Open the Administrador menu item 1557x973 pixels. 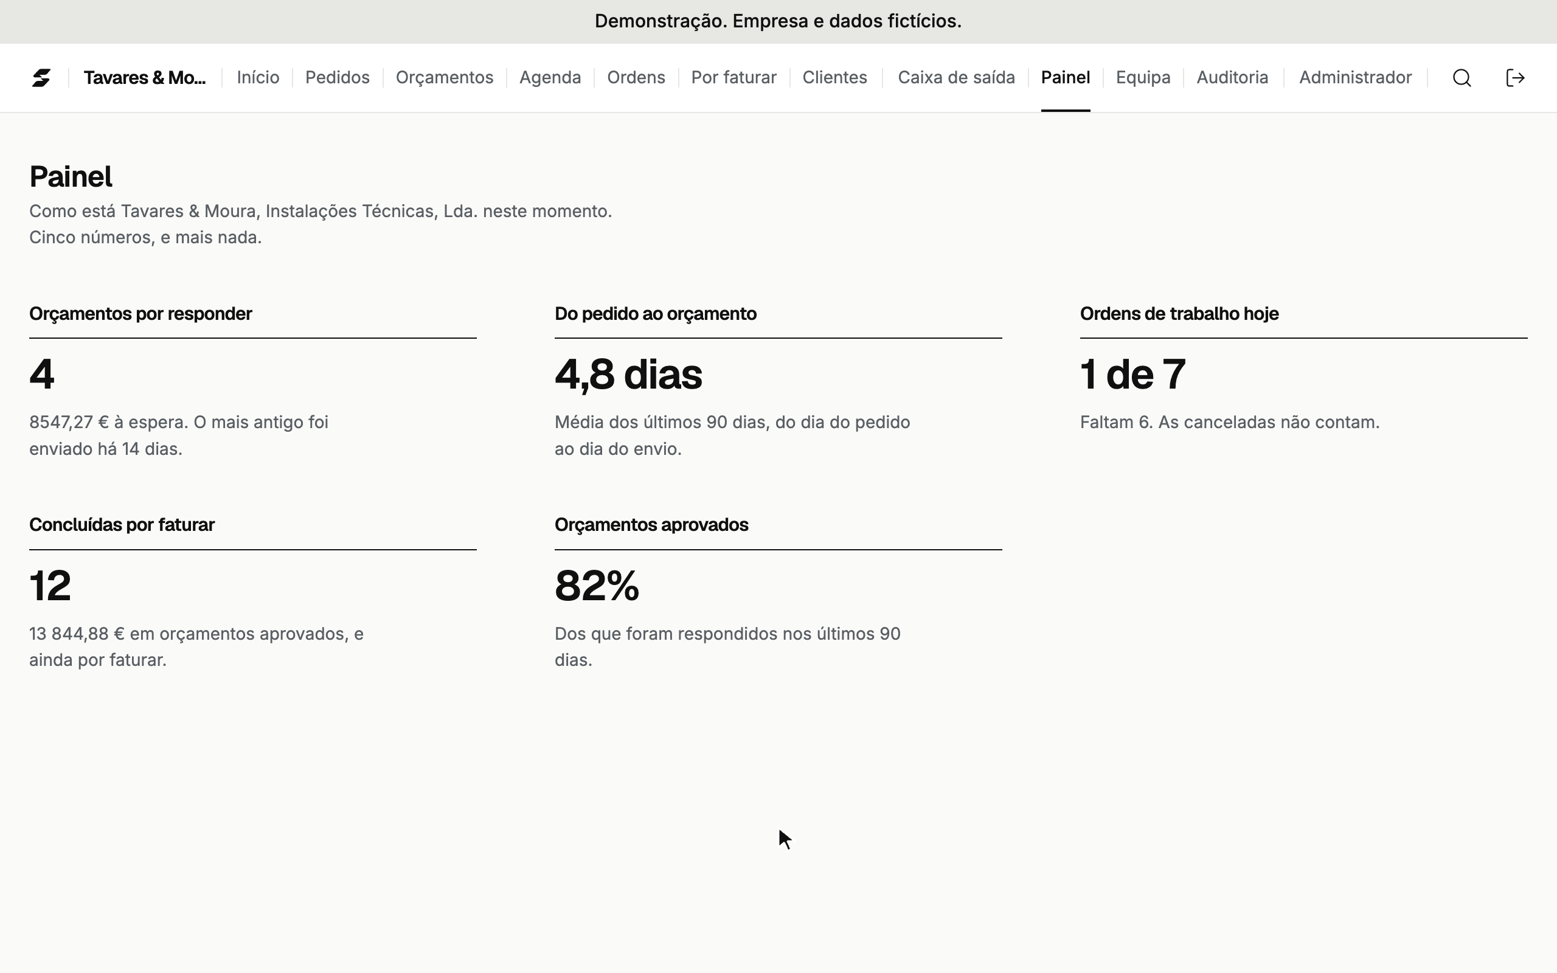pyautogui.click(x=1356, y=78)
